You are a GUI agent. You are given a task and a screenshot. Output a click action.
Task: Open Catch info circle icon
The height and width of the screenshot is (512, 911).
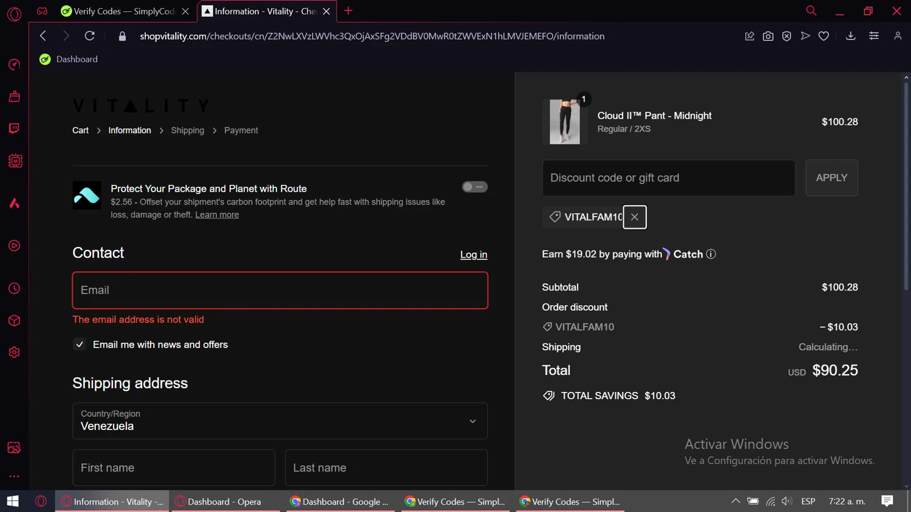(x=711, y=254)
